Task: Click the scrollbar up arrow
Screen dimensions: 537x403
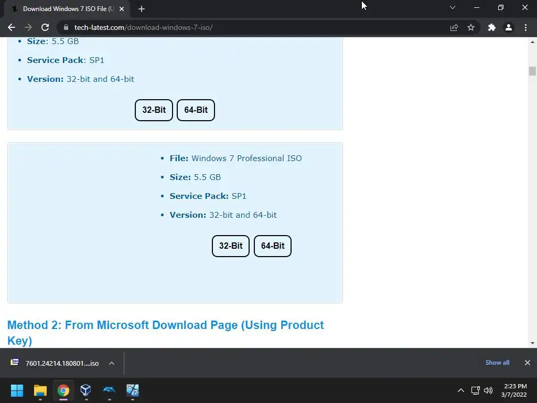Action: click(532, 42)
